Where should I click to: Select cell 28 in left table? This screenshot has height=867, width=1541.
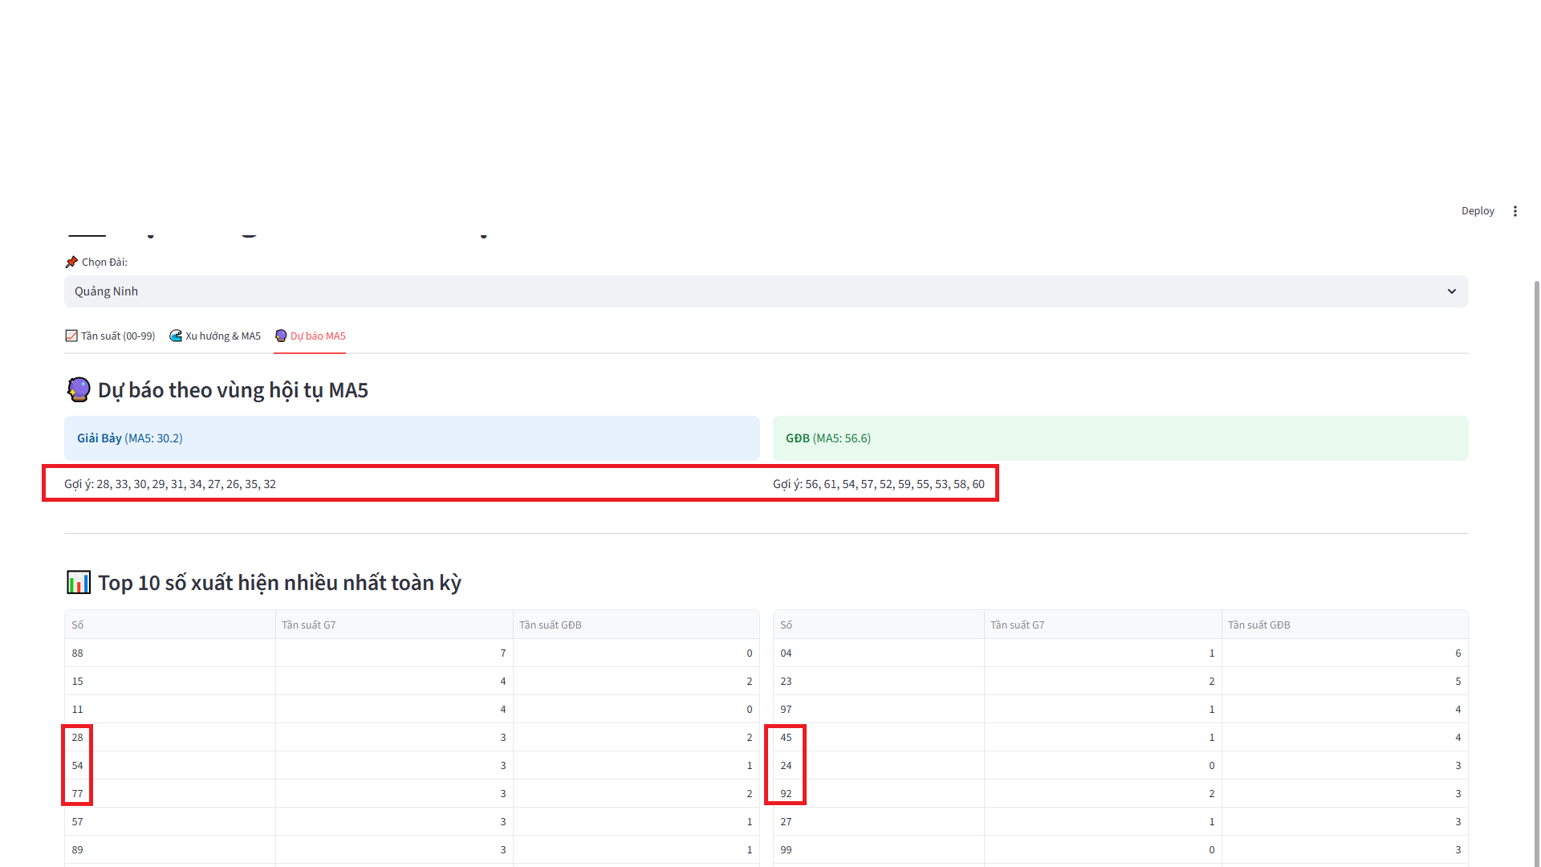coord(170,737)
